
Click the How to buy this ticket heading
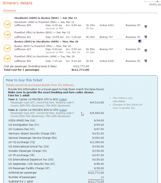[x=24, y=80]
